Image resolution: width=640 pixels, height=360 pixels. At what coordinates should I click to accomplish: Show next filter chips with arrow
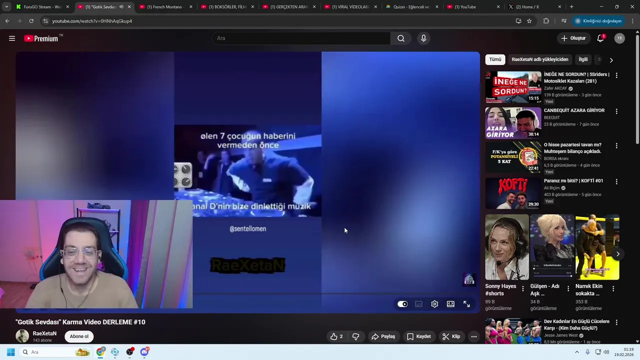click(611, 60)
